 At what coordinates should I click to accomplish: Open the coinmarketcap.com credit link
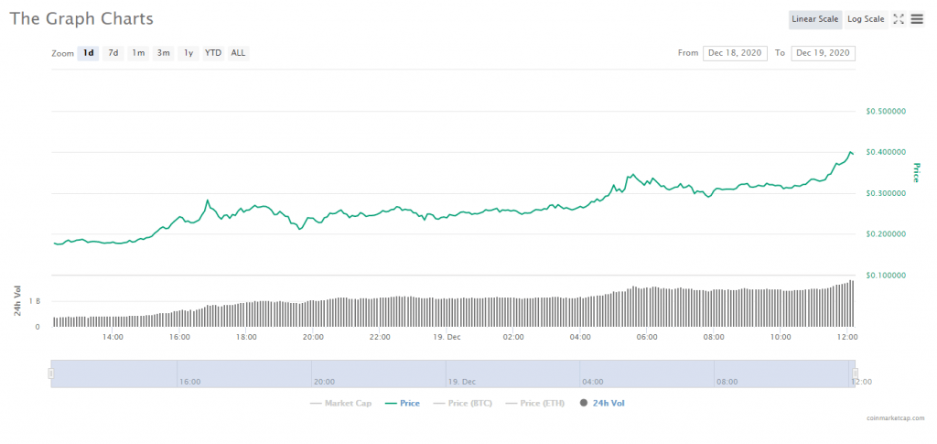(x=895, y=417)
